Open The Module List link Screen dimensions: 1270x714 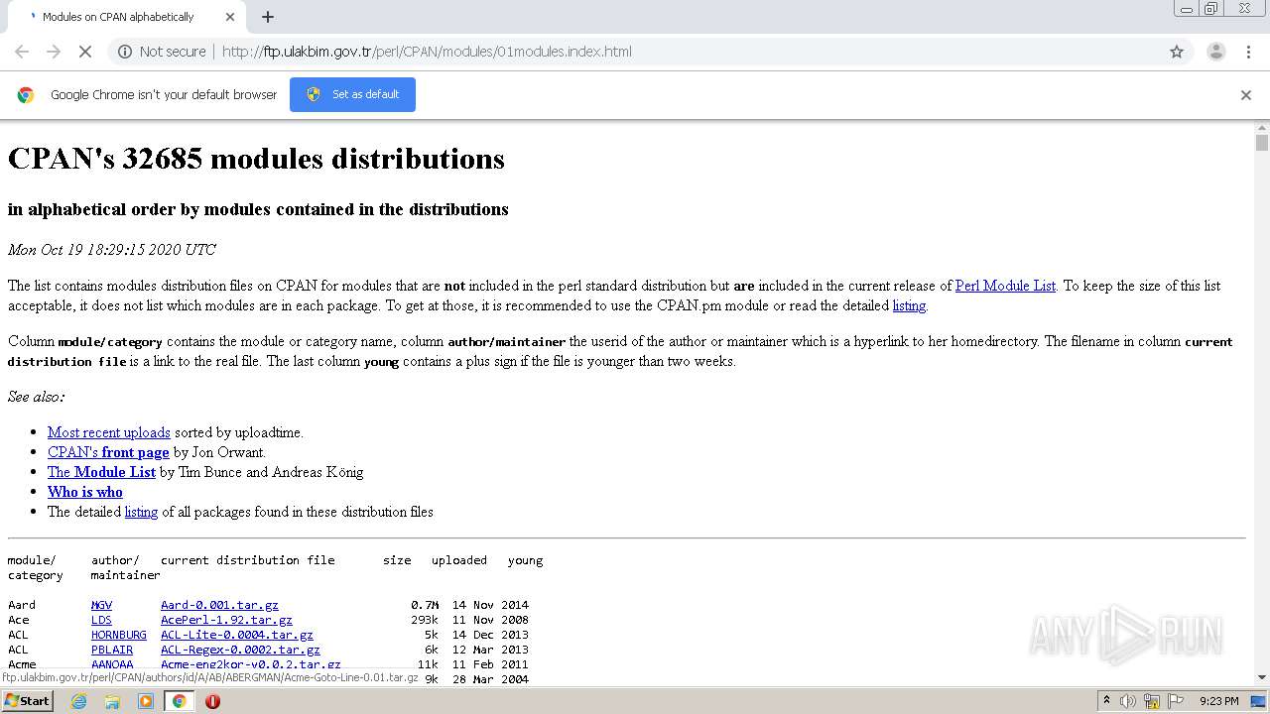pyautogui.click(x=101, y=472)
